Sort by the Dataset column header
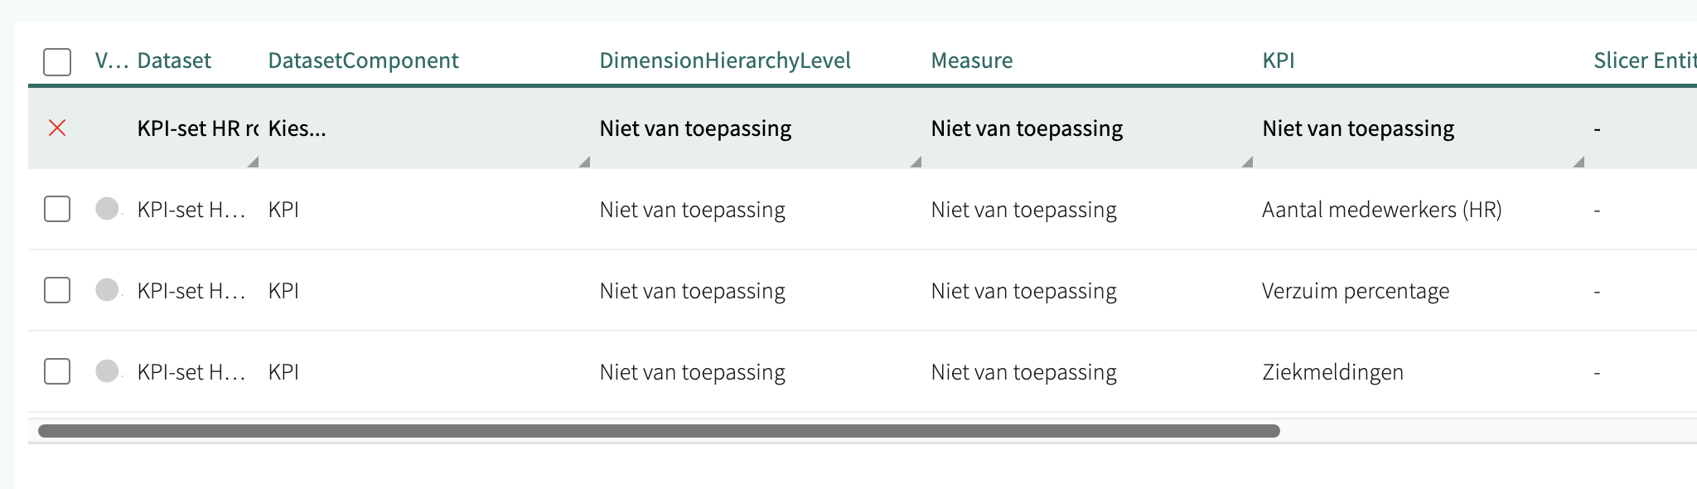Screen dimensions: 1697x489 tap(174, 61)
